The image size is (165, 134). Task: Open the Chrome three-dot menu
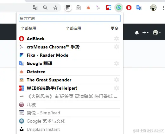point(163,8)
